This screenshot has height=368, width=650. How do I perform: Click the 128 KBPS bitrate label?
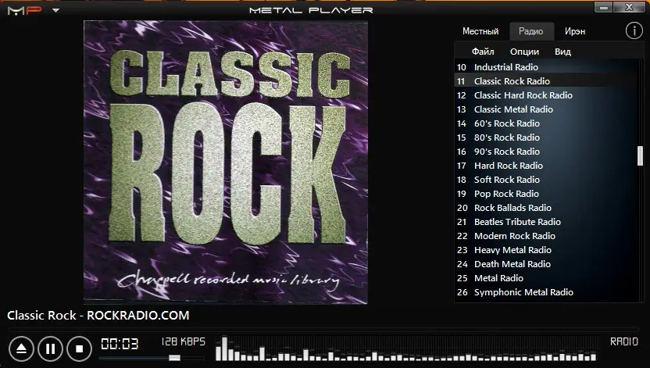[184, 341]
